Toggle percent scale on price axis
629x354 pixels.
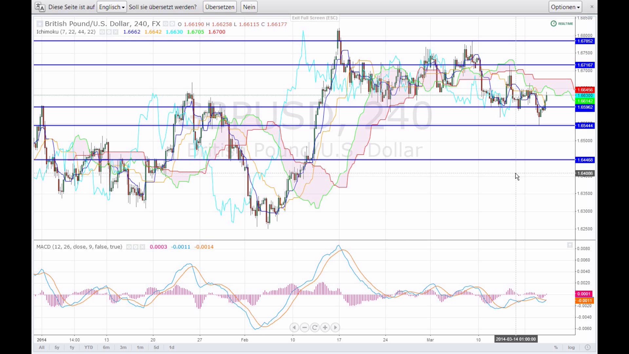coord(556,347)
